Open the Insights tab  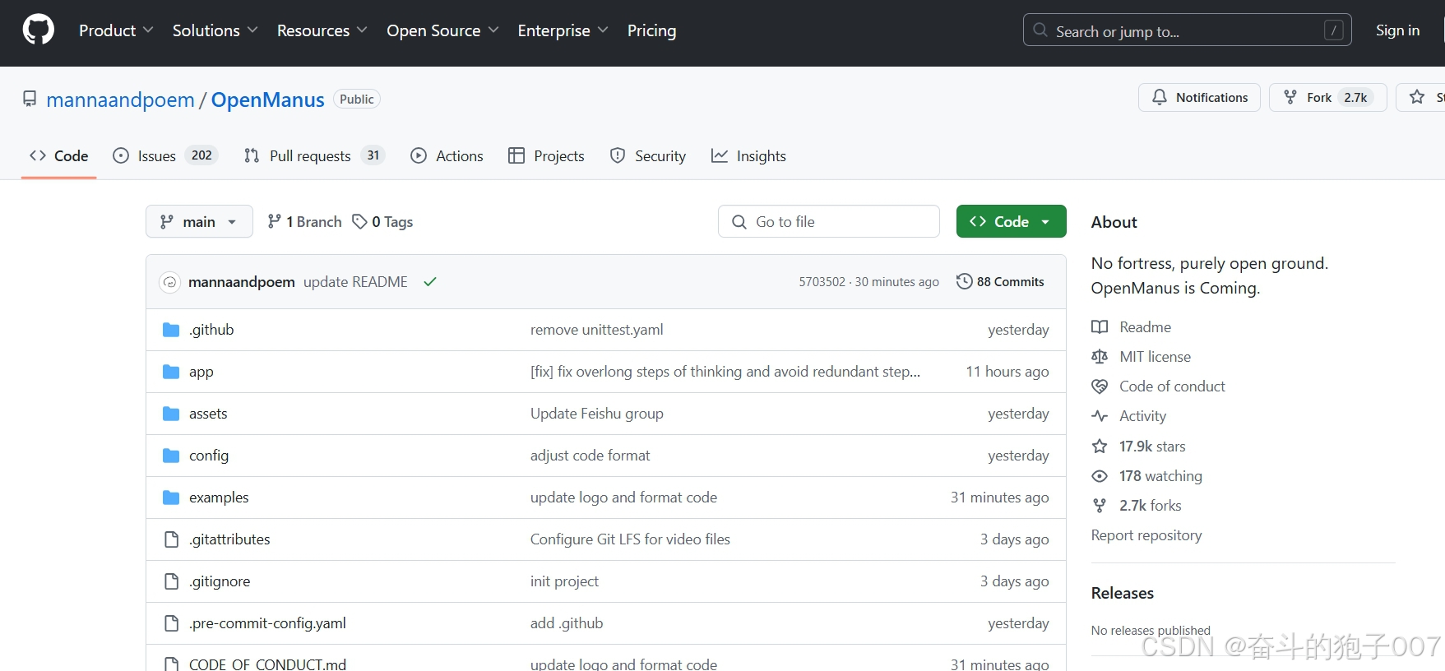(748, 155)
